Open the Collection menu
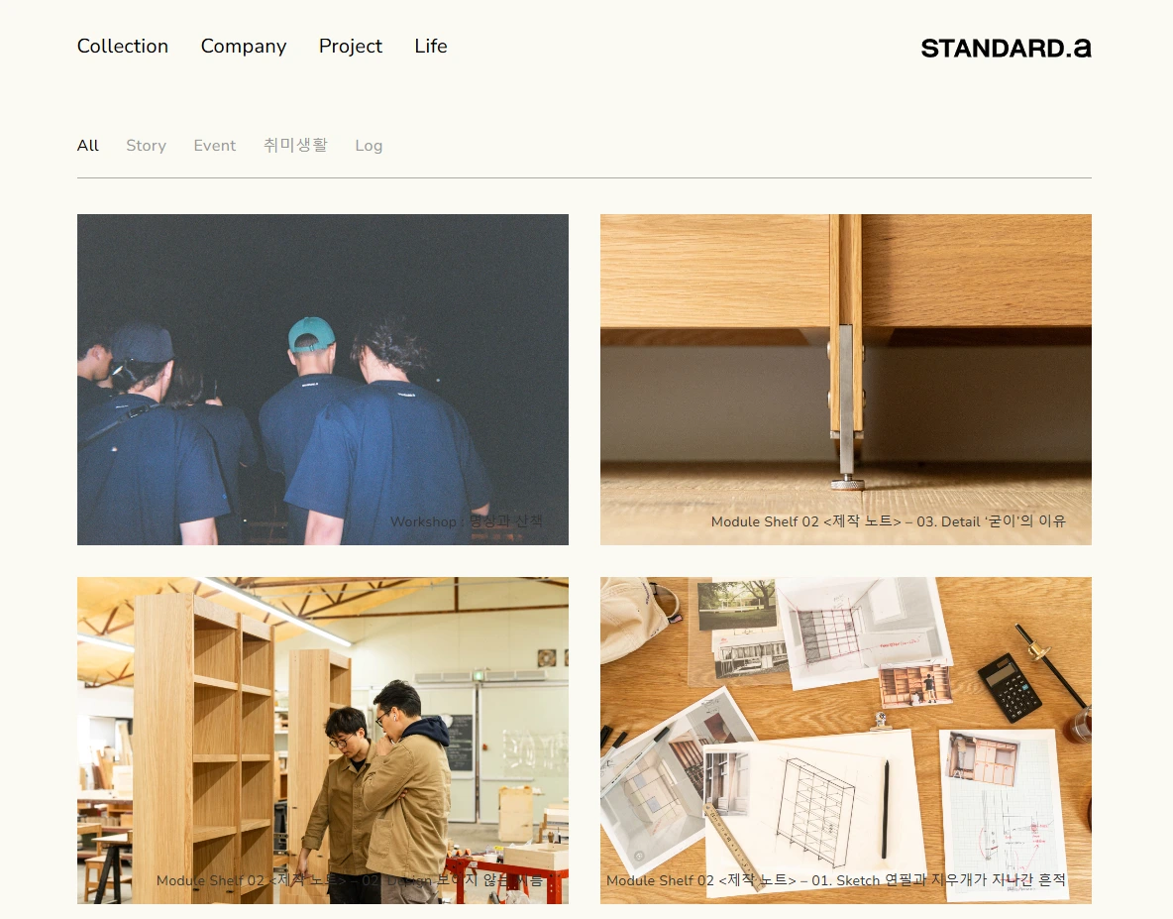The height and width of the screenshot is (919, 1173). [123, 47]
